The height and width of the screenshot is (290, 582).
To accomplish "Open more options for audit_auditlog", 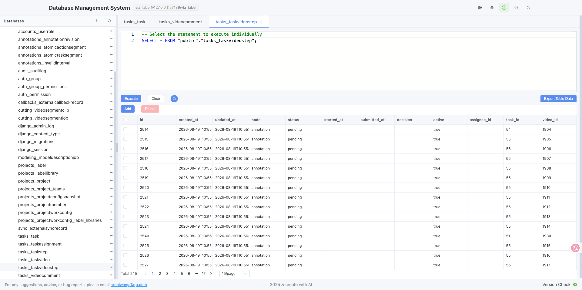I will tap(112, 71).
